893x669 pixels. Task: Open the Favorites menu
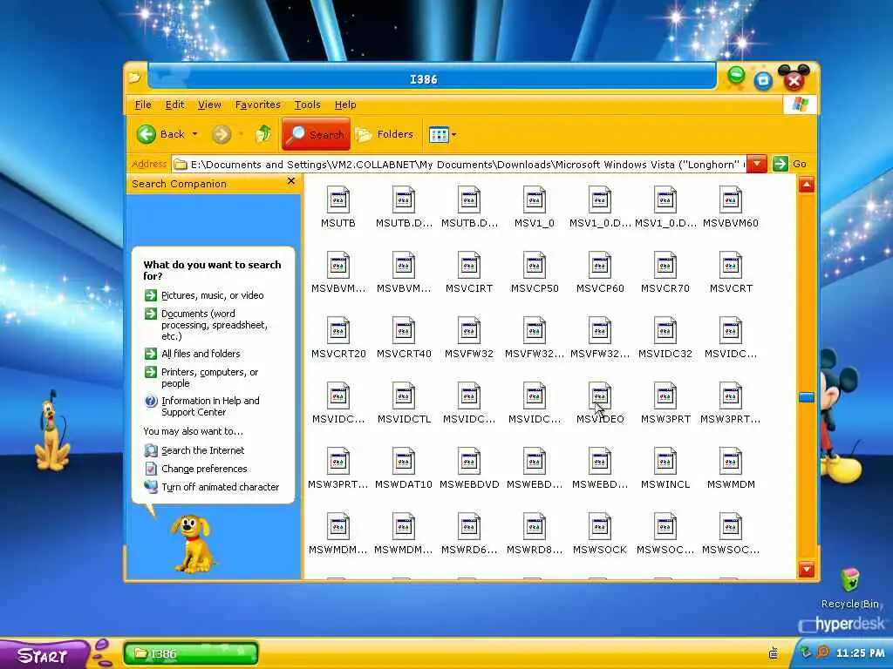[x=257, y=105]
